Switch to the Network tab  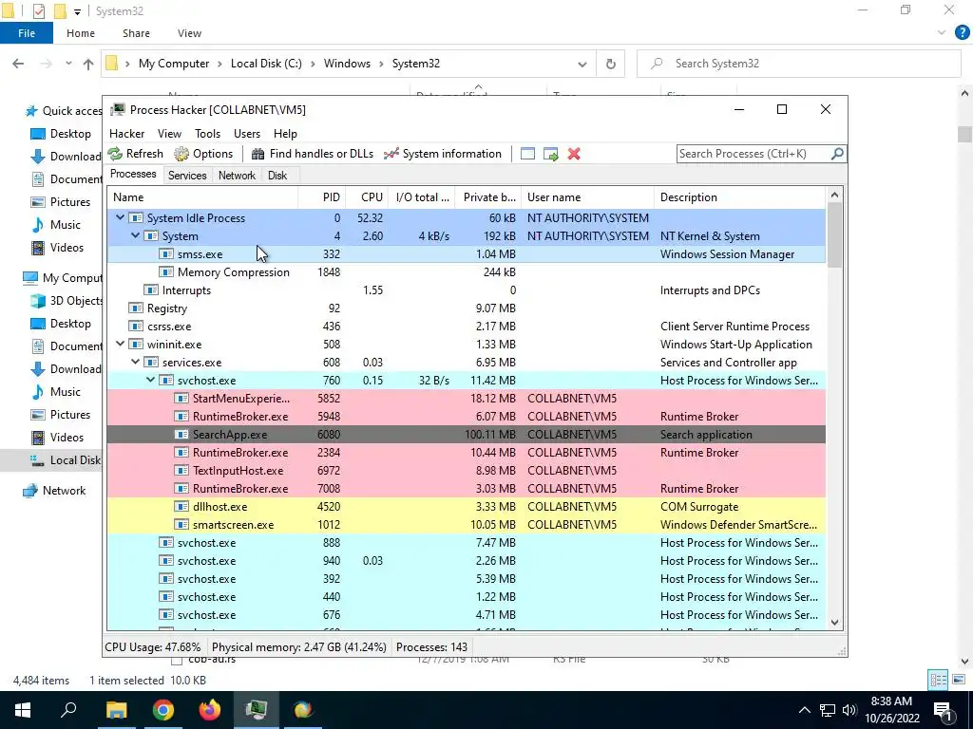(x=237, y=176)
